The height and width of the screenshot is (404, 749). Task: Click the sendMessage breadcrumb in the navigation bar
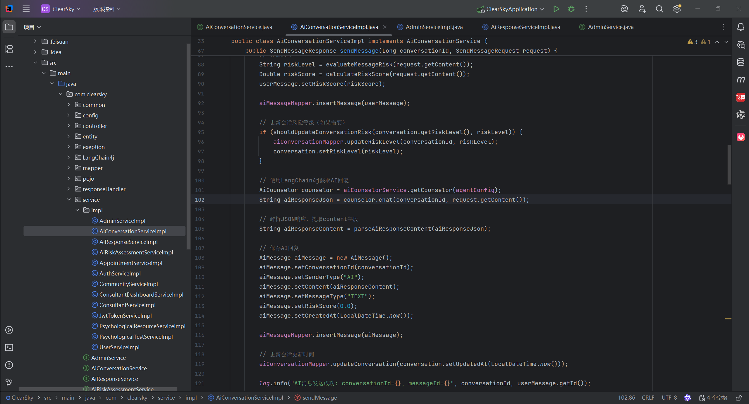click(x=319, y=398)
